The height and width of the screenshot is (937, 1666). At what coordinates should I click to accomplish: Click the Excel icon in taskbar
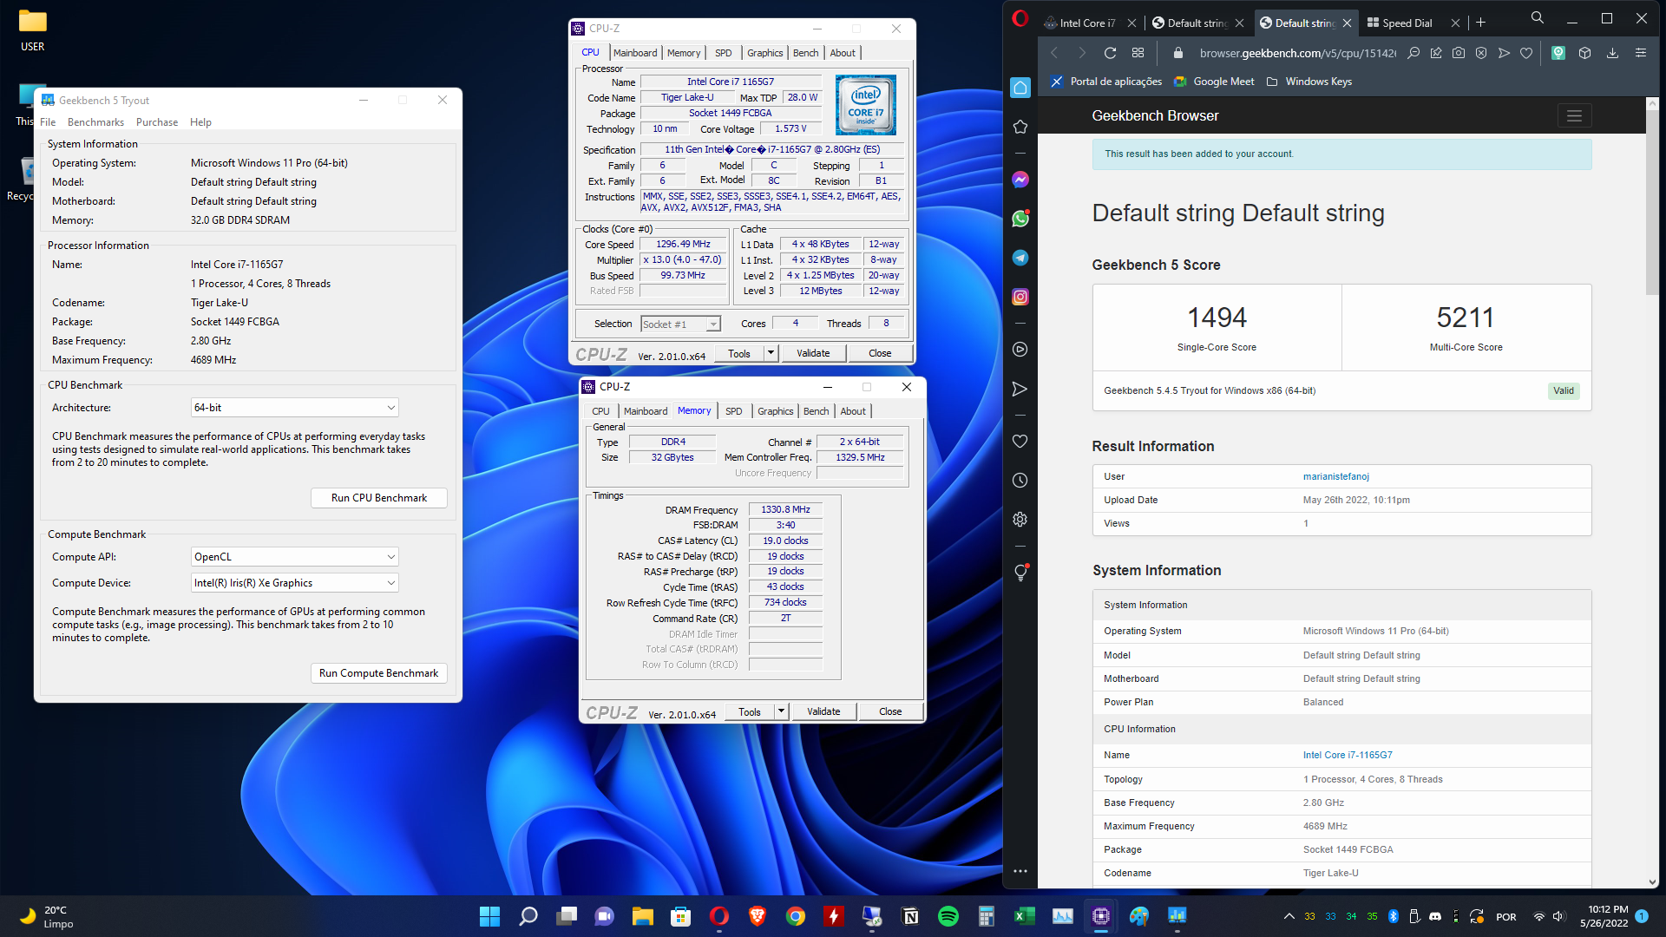click(x=1025, y=916)
